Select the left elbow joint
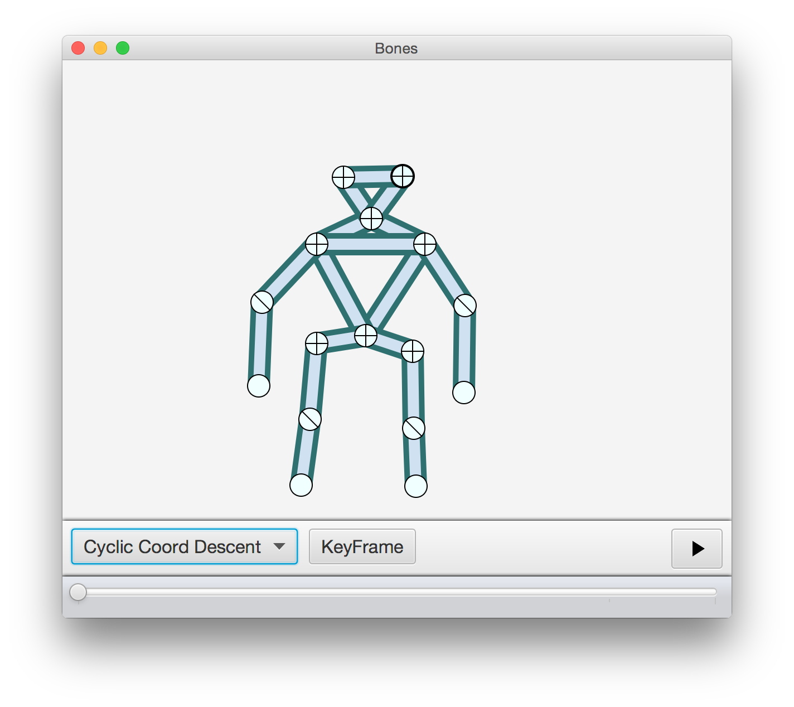The width and height of the screenshot is (794, 707). (x=262, y=302)
